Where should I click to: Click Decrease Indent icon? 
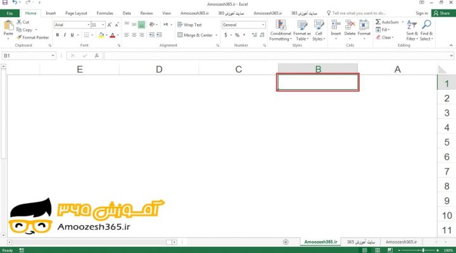point(152,35)
